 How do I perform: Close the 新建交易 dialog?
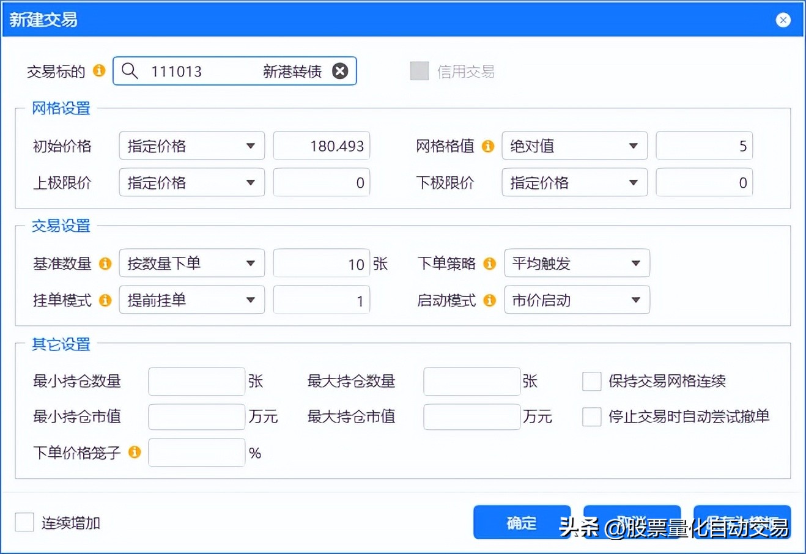(x=783, y=20)
